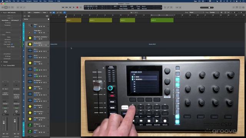
Task: Open the LCD display mode arrow
Action: pos(161,7)
